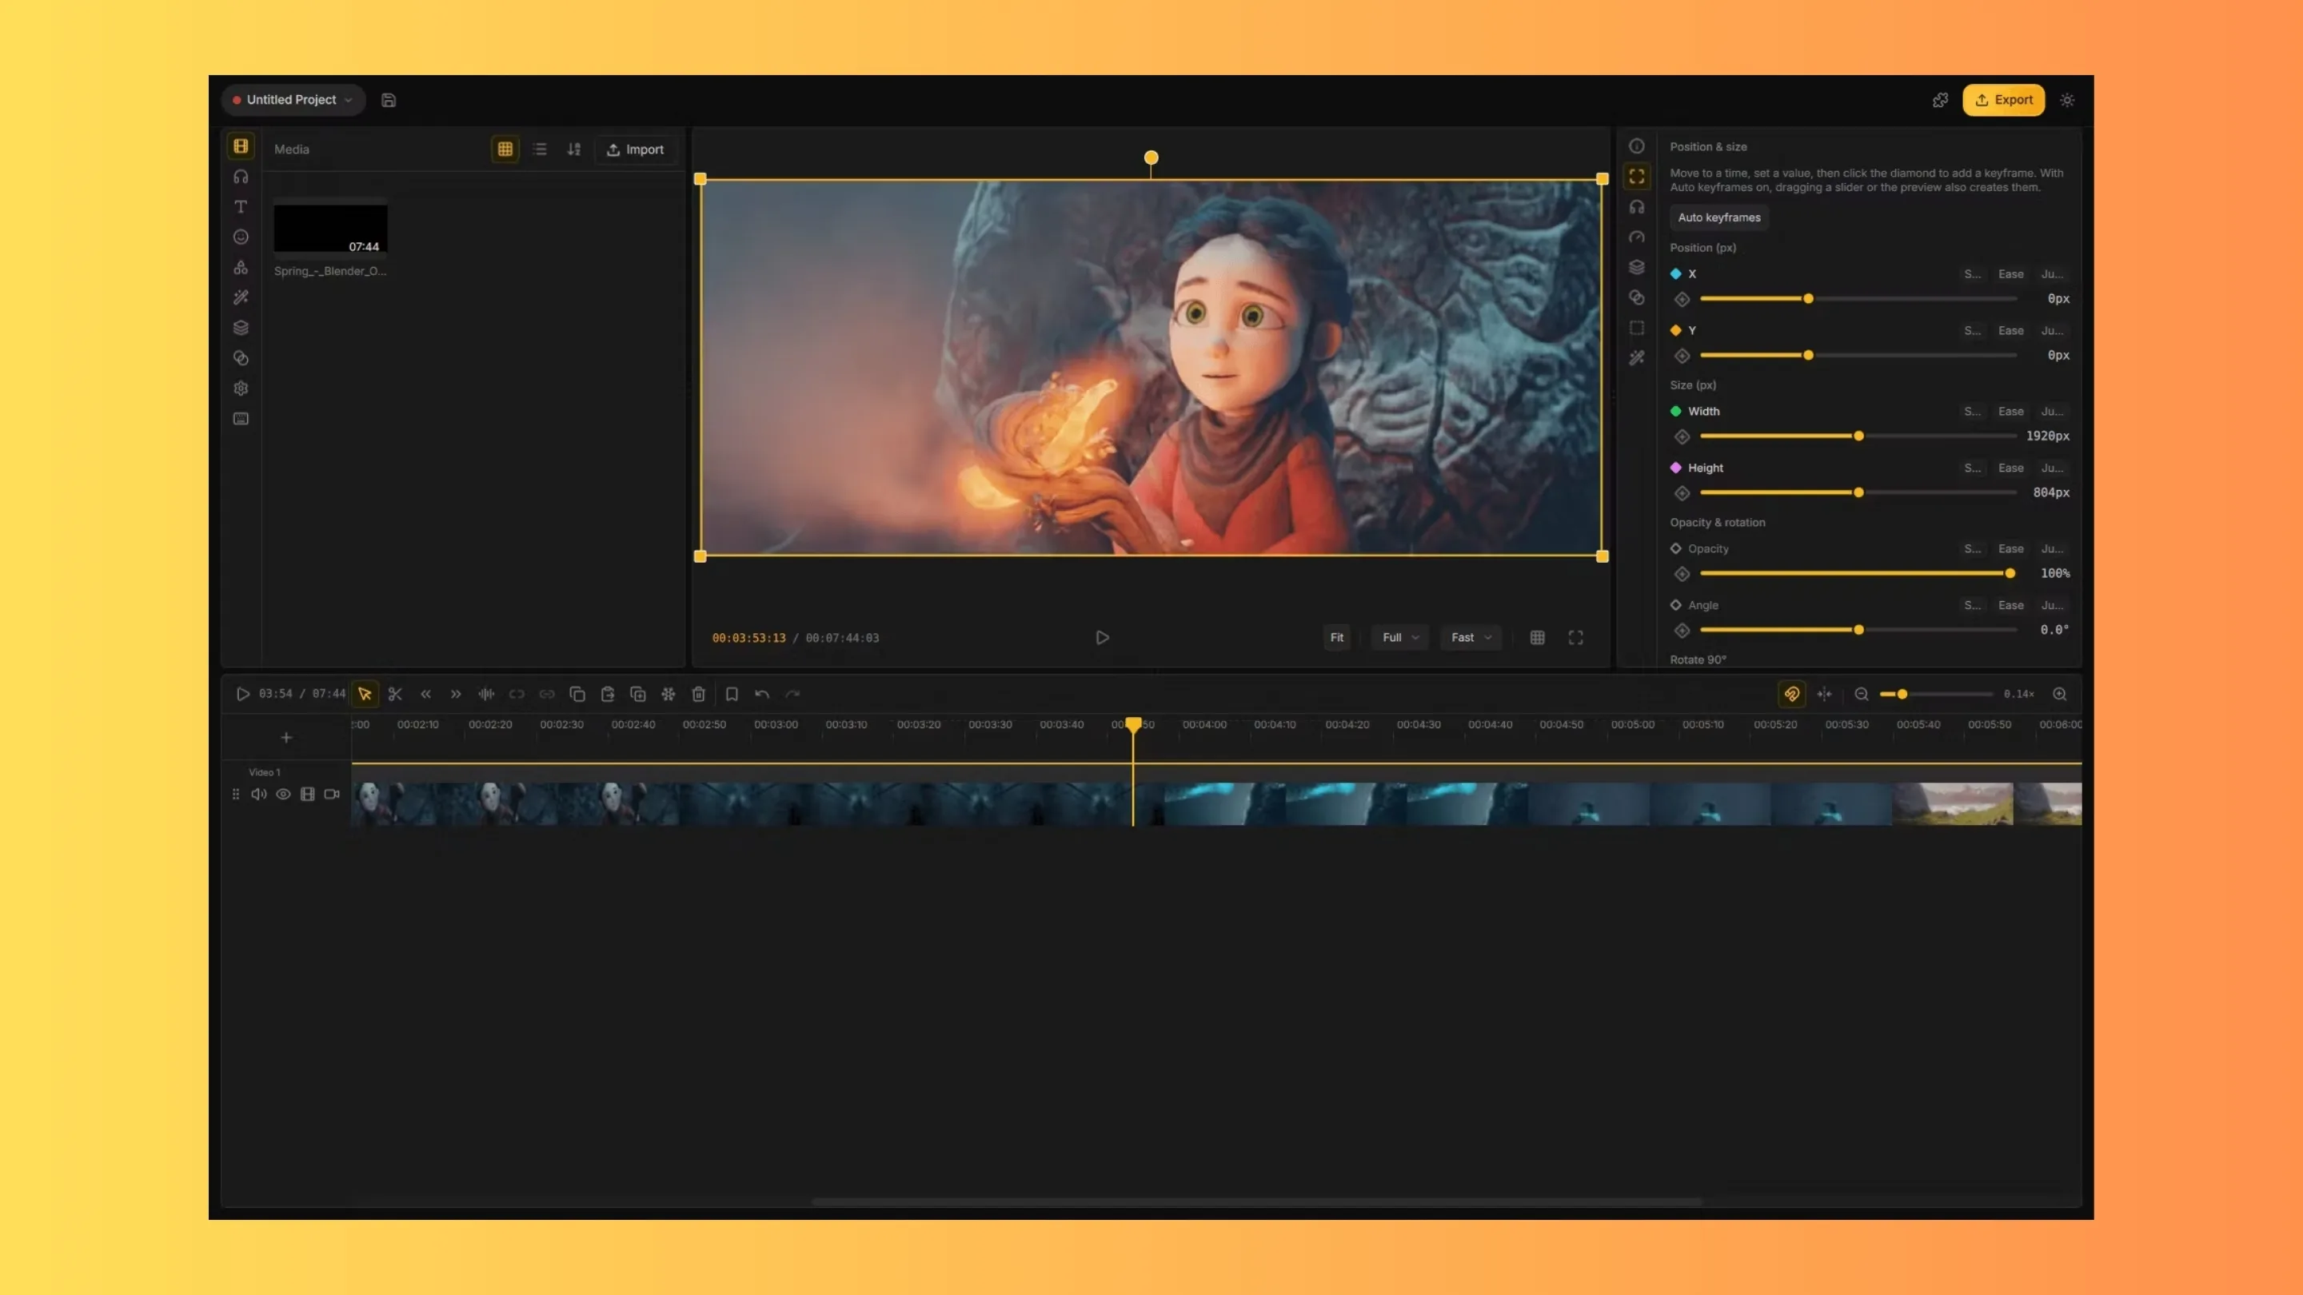Jump backward with the double-left chevrons
2303x1295 pixels.
[x=425, y=694]
